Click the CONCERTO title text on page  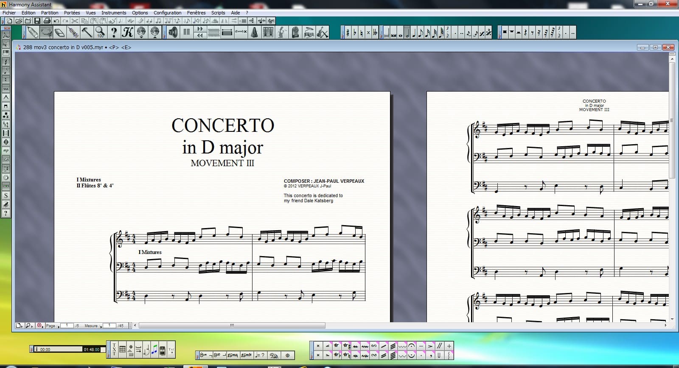point(222,125)
